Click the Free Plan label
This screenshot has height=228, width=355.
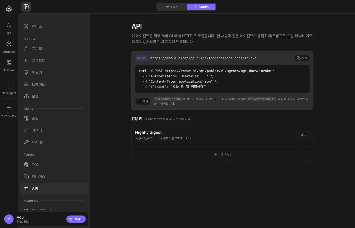coord(24,222)
